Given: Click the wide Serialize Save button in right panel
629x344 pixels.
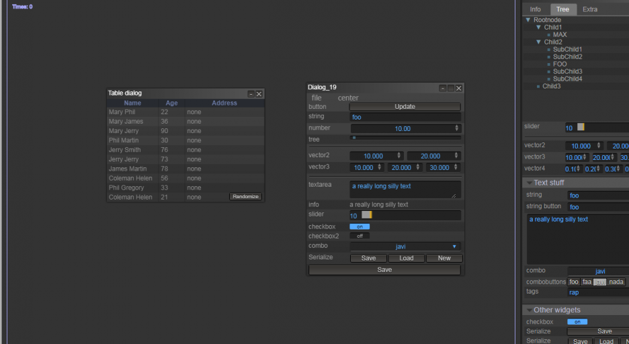Looking at the screenshot, I should coord(598,331).
